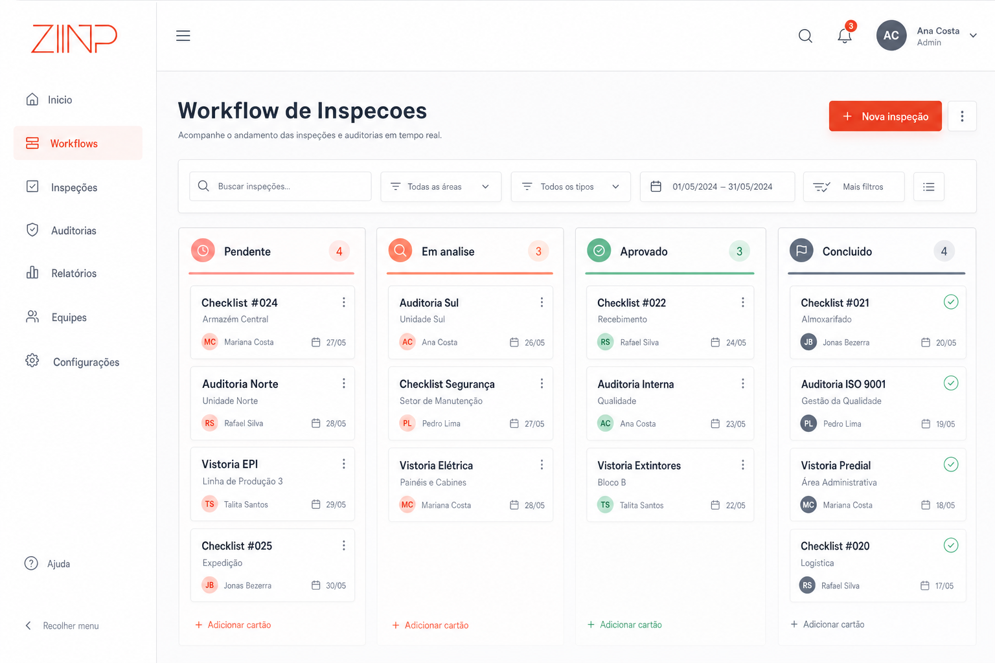The image size is (995, 663).
Task: Open the three-dot menu on Checklist #025
Action: (344, 546)
